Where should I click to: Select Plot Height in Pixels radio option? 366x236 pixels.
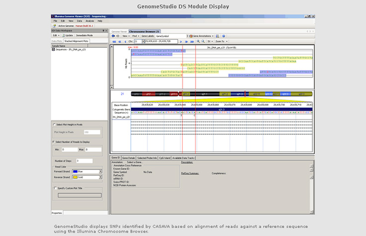pyautogui.click(x=54, y=124)
